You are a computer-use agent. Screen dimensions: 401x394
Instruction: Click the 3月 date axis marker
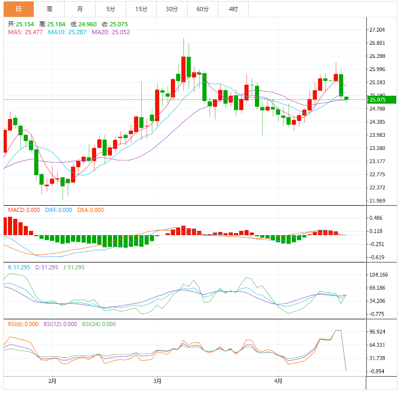[157, 380]
